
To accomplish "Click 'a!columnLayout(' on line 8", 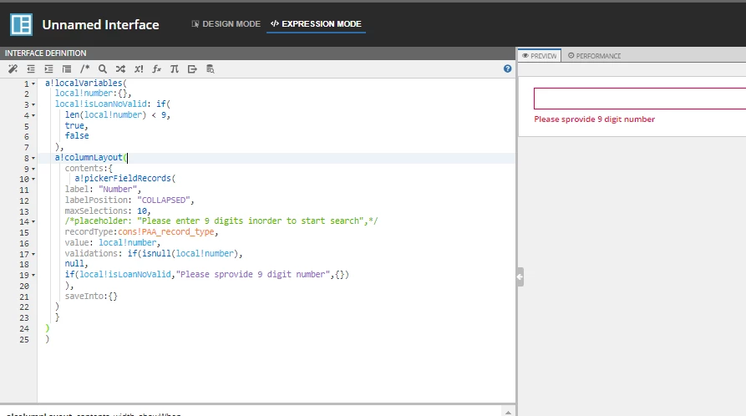I will pyautogui.click(x=90, y=157).
